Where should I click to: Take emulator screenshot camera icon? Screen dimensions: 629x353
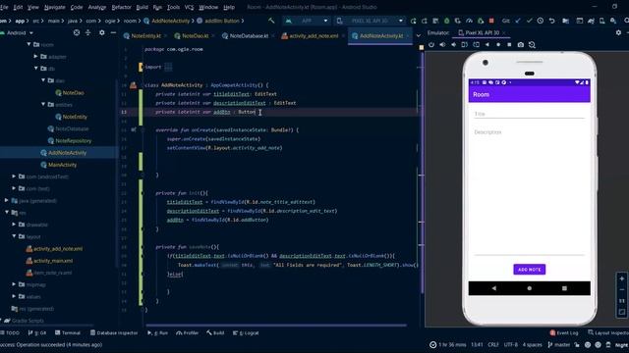520,45
